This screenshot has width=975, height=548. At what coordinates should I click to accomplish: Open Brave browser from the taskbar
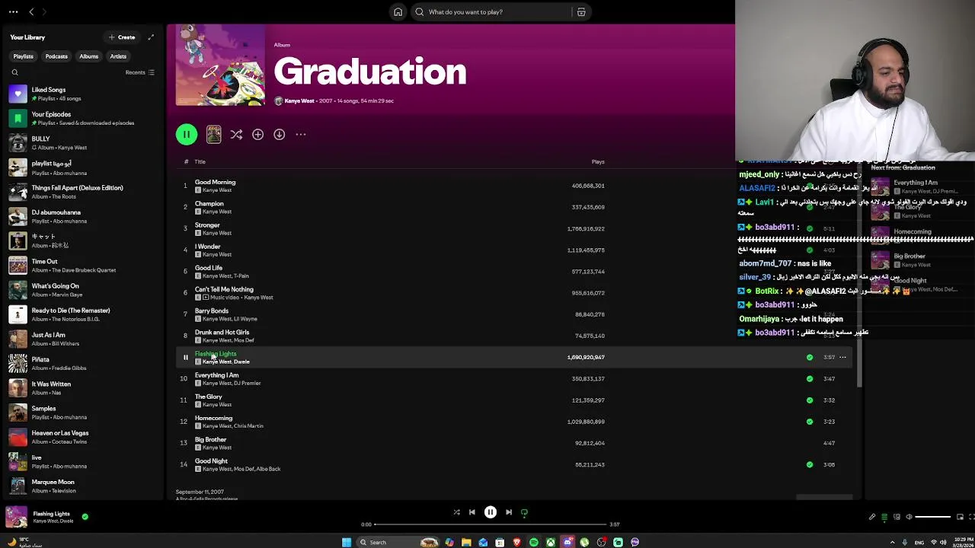pos(517,543)
